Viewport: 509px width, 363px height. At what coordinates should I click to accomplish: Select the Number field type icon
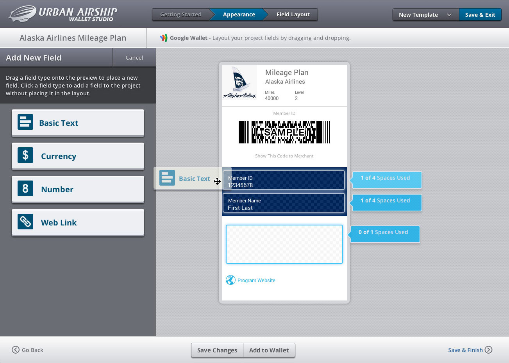[x=25, y=188]
